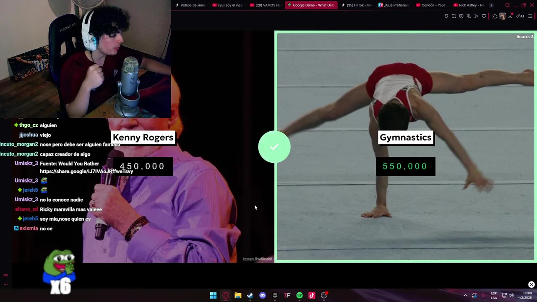
Task: Click the streamer webcam overlay
Action: (x=85, y=59)
